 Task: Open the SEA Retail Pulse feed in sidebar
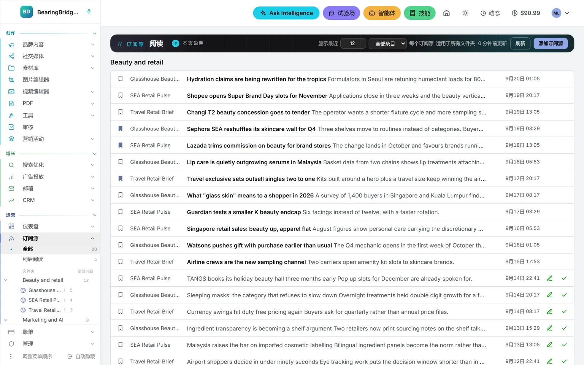tap(44, 300)
